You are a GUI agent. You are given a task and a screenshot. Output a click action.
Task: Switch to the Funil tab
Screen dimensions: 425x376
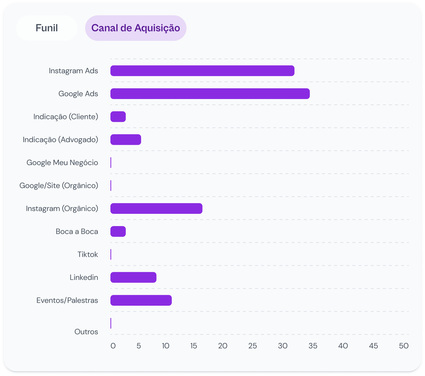[47, 28]
